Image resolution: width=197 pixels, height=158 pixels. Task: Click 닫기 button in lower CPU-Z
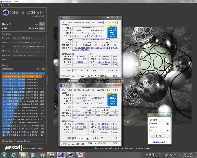[115, 143]
